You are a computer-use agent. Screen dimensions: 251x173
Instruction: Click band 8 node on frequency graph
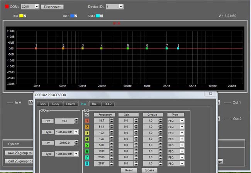178,49
